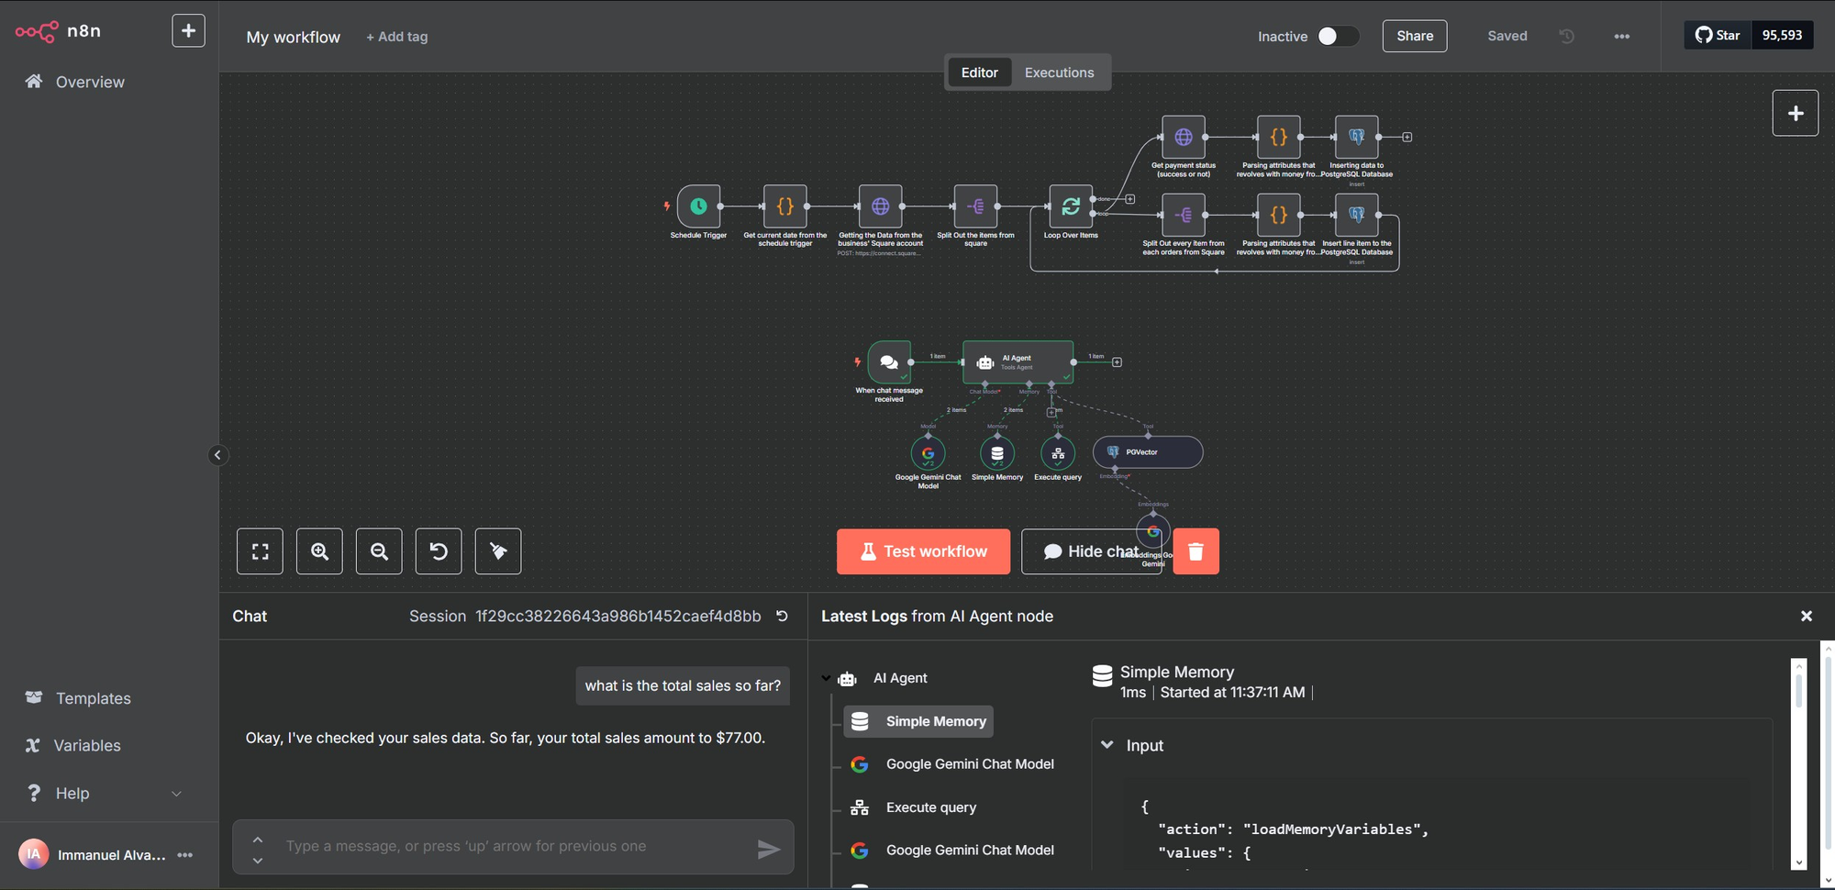Image resolution: width=1835 pixels, height=890 pixels.
Task: Open user menu dots beside Immanuel Alva
Action: point(185,855)
